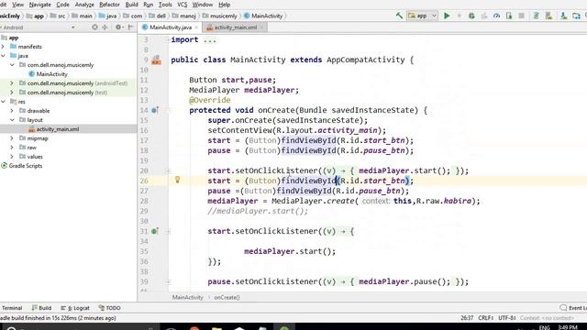
Task: Open the Android Profiler gauge icon
Action: tap(496, 16)
